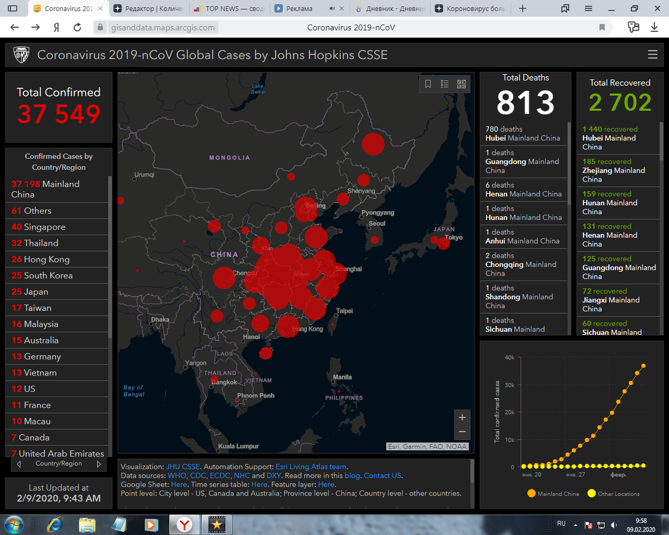This screenshot has height=535, width=669.
Task: Open the JHU CSSE link
Action: point(183,467)
